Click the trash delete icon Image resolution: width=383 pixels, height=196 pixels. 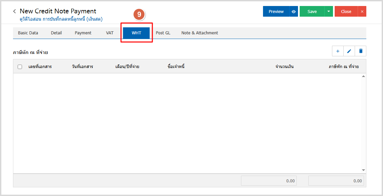[361, 51]
